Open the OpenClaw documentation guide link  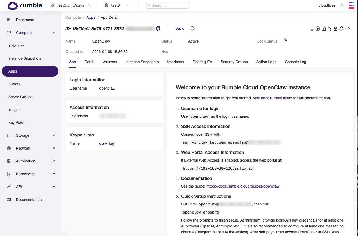(x=243, y=186)
